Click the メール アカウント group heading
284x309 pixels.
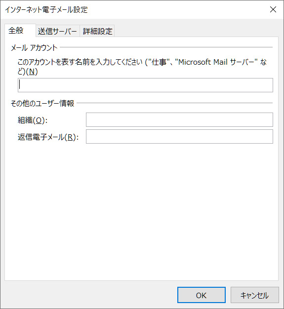coord(34,48)
